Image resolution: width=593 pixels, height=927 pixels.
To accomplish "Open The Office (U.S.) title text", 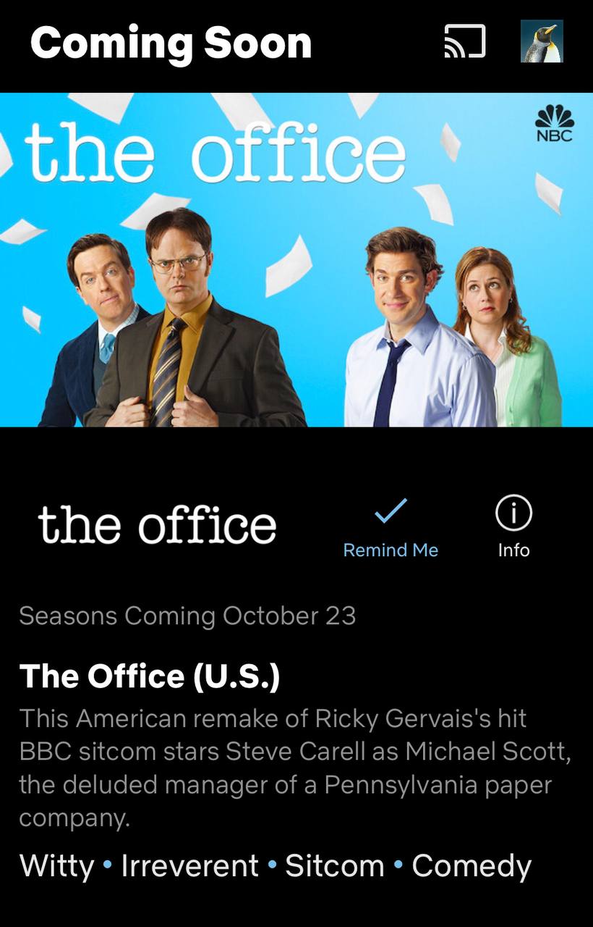I will tap(150, 676).
